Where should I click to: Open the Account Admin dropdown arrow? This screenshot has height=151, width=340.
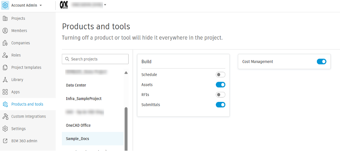pyautogui.click(x=41, y=5)
